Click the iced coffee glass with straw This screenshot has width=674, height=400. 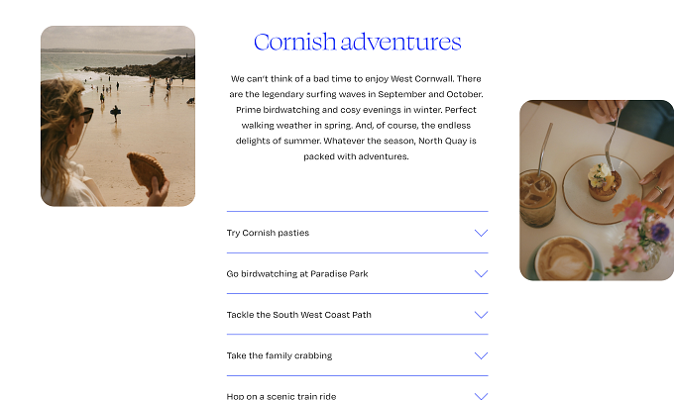[x=537, y=197]
